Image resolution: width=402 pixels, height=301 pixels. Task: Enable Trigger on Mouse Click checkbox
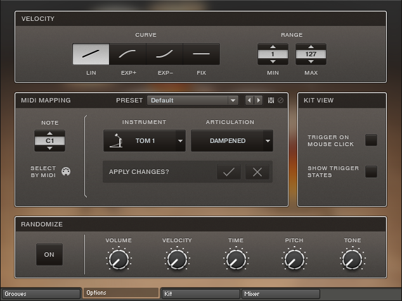point(371,140)
